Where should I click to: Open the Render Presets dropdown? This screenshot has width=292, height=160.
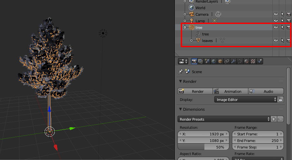coord(224,119)
